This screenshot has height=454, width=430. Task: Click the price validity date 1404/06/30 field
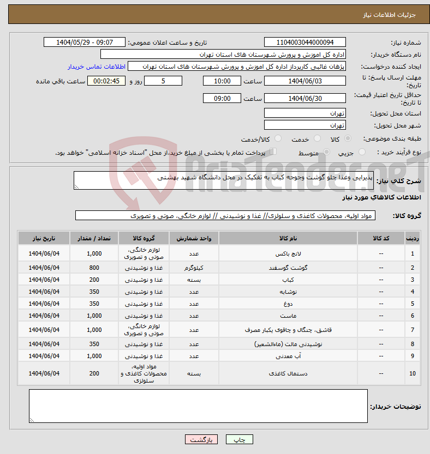(x=304, y=98)
